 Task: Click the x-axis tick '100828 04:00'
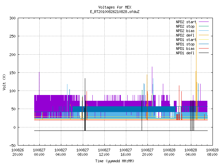(191, 152)
